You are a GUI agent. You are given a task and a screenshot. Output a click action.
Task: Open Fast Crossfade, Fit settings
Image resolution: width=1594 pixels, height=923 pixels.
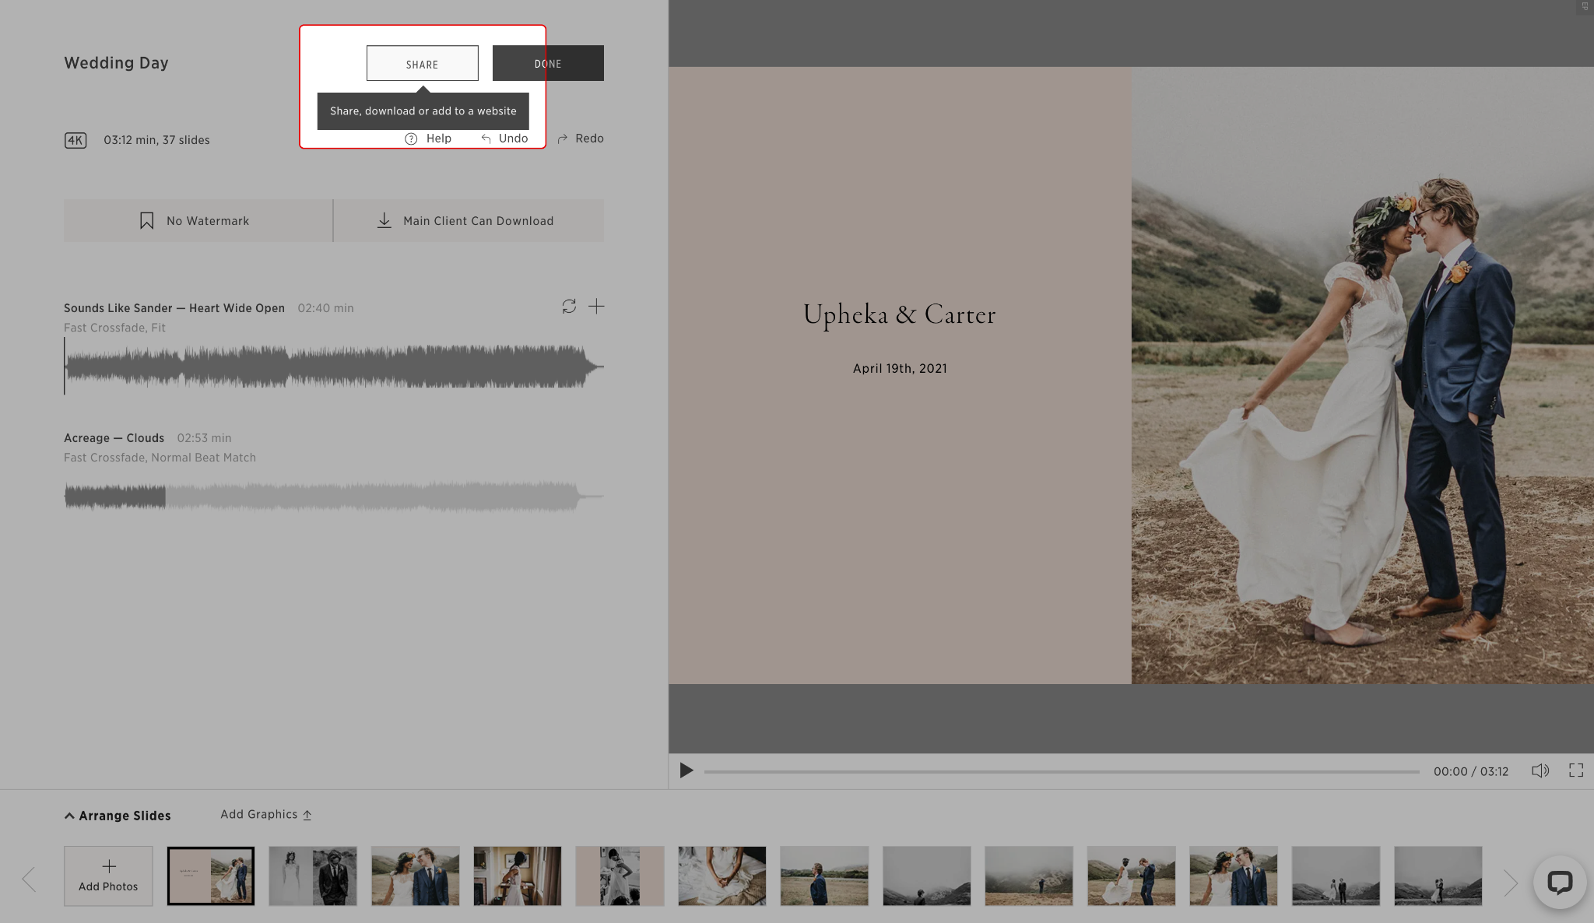click(114, 328)
